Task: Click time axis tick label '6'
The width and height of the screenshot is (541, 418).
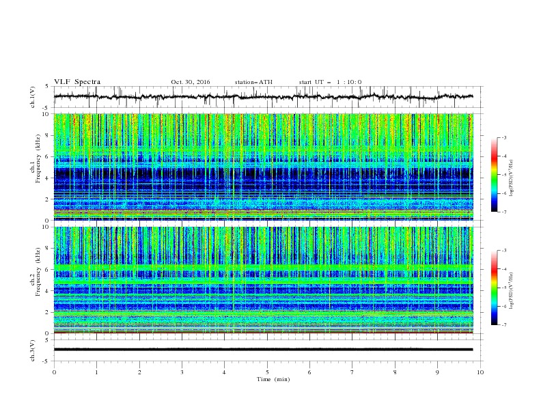Action: pyautogui.click(x=309, y=372)
